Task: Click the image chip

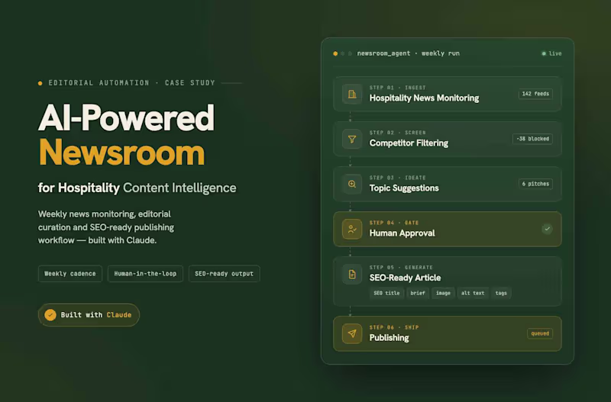Action: pos(443,293)
